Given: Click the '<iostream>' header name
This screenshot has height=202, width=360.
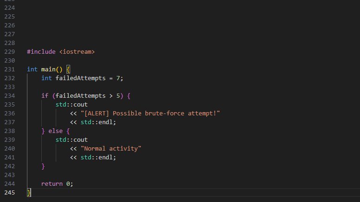Looking at the screenshot, I should [77, 52].
